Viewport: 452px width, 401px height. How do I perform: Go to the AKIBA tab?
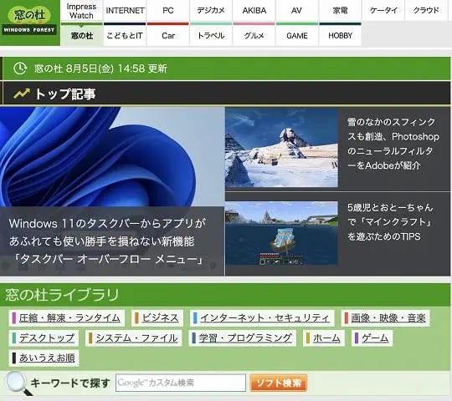pos(254,11)
